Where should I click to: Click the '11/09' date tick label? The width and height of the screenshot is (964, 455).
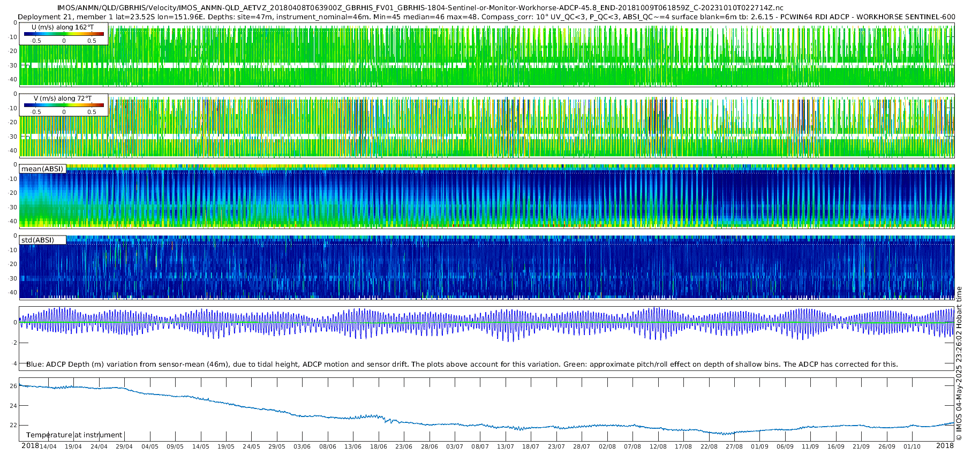coord(811,446)
